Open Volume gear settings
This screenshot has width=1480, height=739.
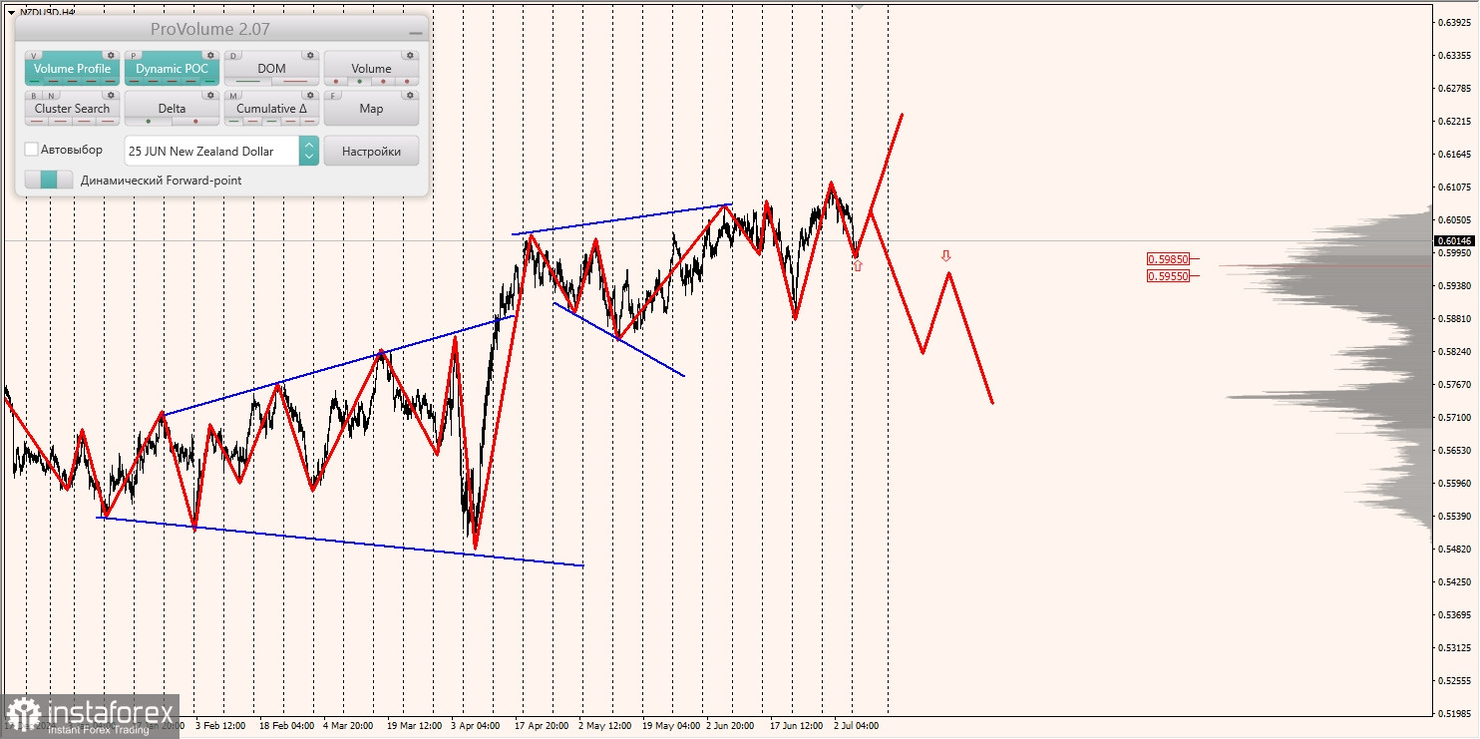pos(410,56)
